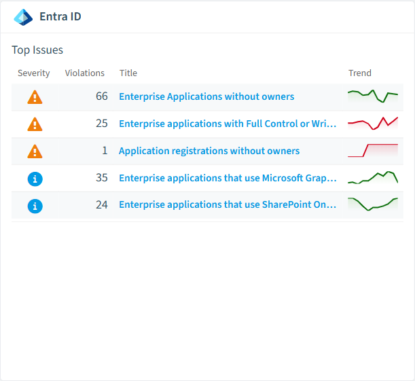Screen dimensions: 415x381
Task: Click the violations count 24
Action: [x=102, y=205]
